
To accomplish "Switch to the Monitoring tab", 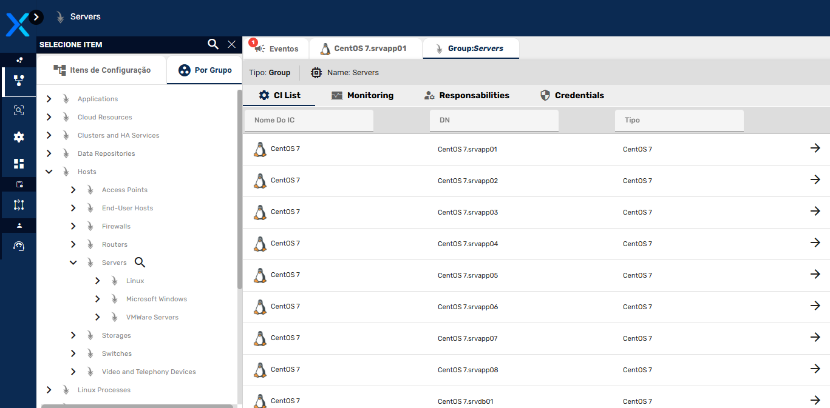I will click(362, 95).
